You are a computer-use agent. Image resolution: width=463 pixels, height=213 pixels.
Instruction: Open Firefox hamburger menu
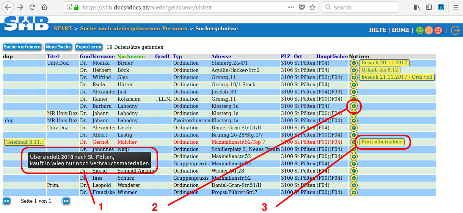coord(455,7)
